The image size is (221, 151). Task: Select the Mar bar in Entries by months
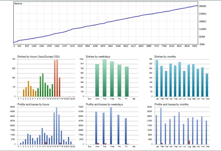coord(166,84)
